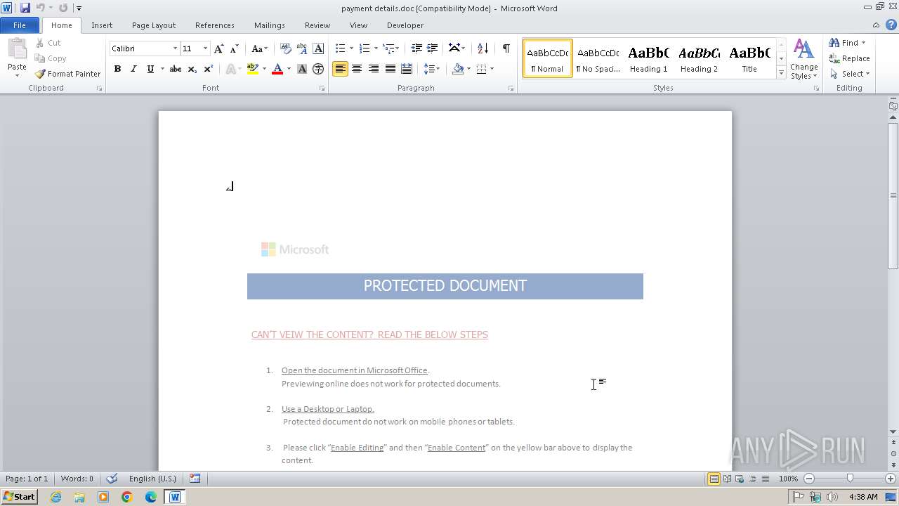The height and width of the screenshot is (506, 899).
Task: Click the Cut command
Action: click(x=48, y=43)
